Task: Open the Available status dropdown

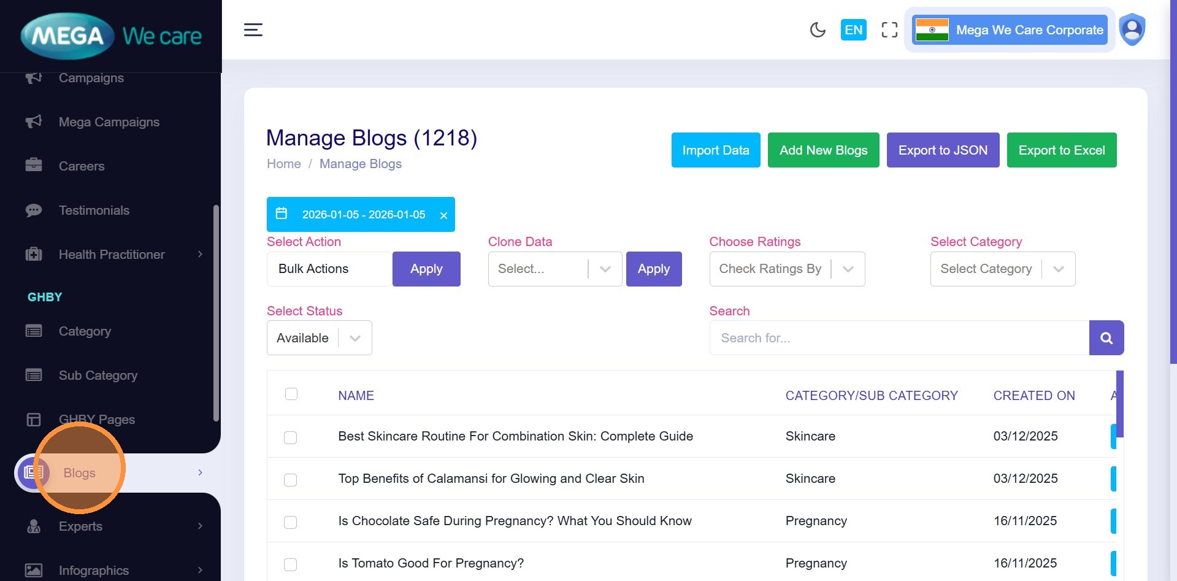Action: click(319, 338)
